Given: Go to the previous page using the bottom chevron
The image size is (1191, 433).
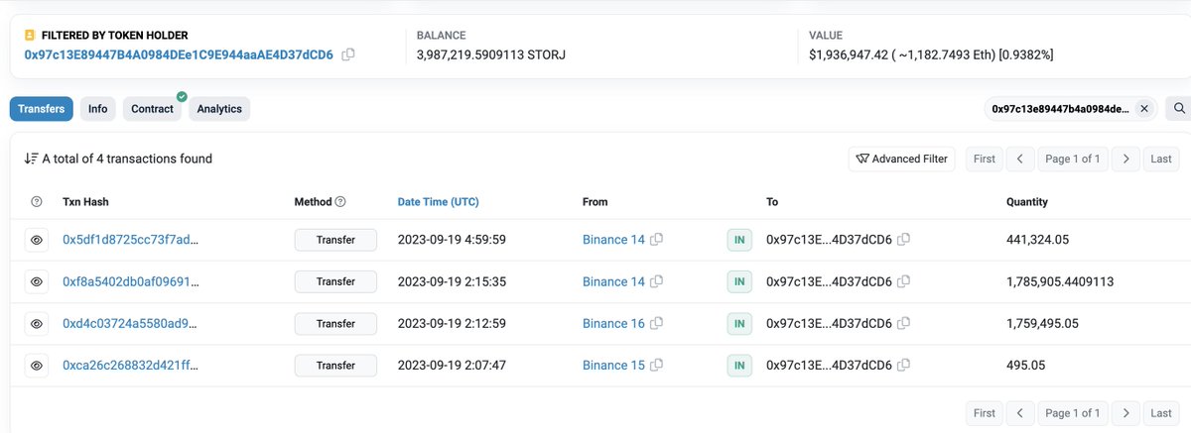Looking at the screenshot, I should [x=1019, y=413].
